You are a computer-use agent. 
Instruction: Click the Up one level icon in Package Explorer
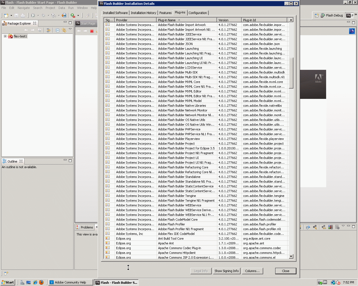(x=40, y=30)
